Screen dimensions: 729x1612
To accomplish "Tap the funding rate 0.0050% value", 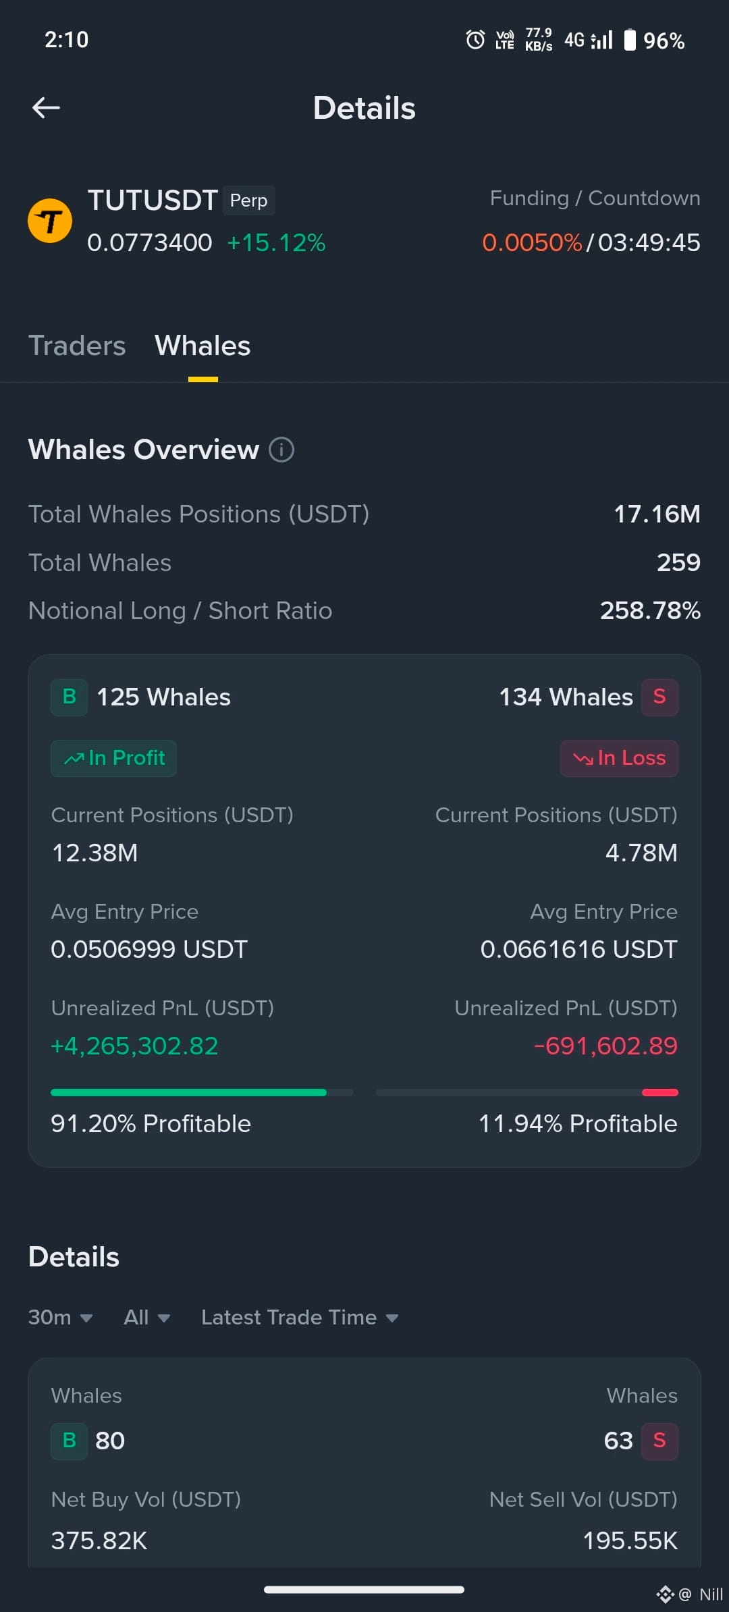I will coord(532,242).
